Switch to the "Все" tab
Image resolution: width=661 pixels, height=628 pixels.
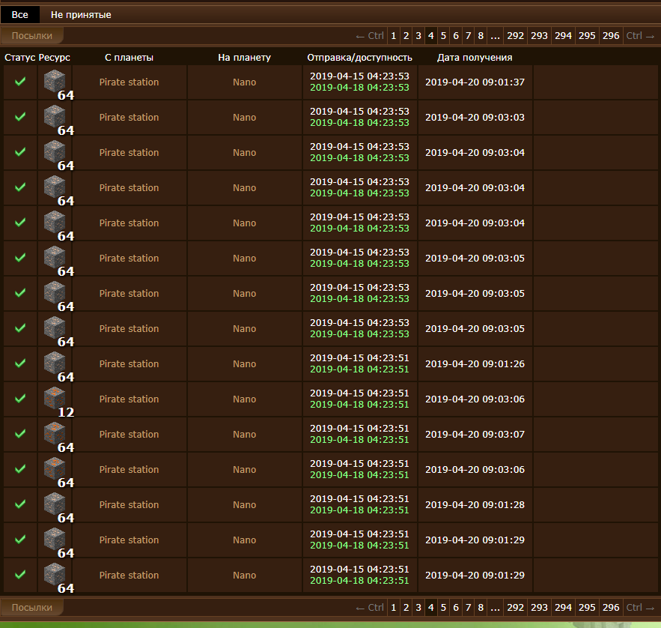click(x=19, y=15)
